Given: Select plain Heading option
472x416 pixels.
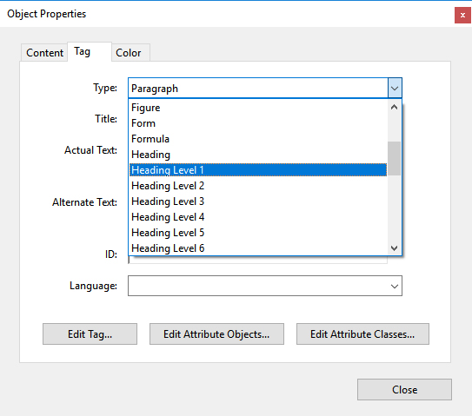Looking at the screenshot, I should click(258, 155).
